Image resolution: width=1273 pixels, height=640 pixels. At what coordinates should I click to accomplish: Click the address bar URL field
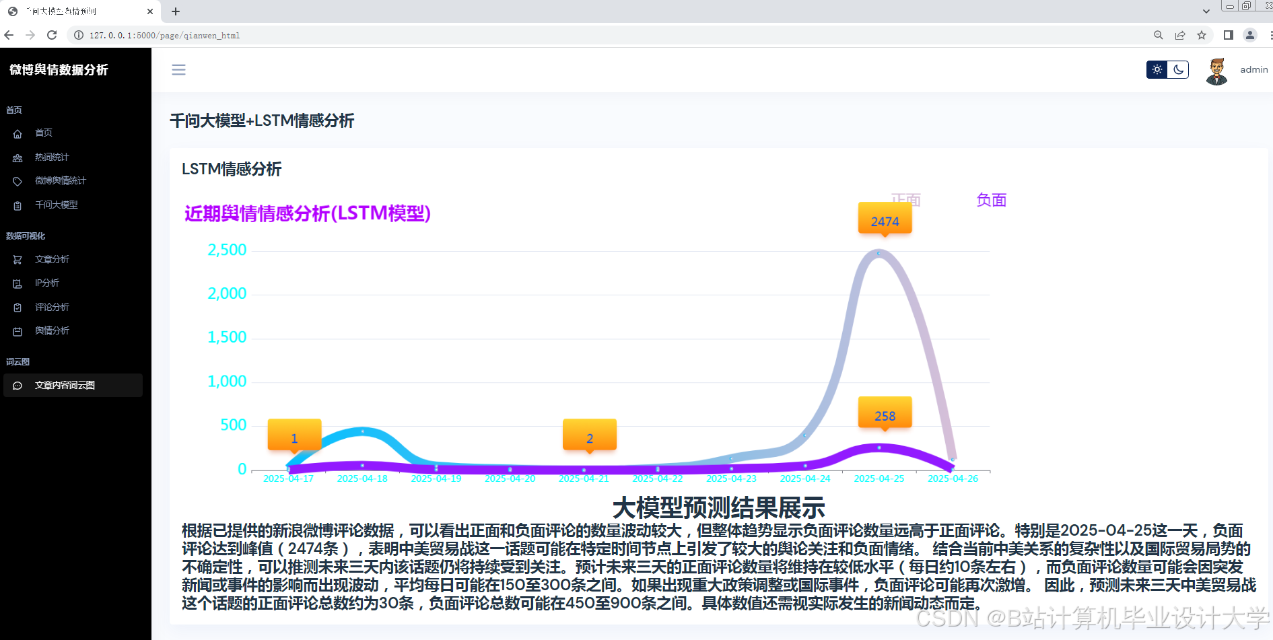pyautogui.click(x=165, y=35)
